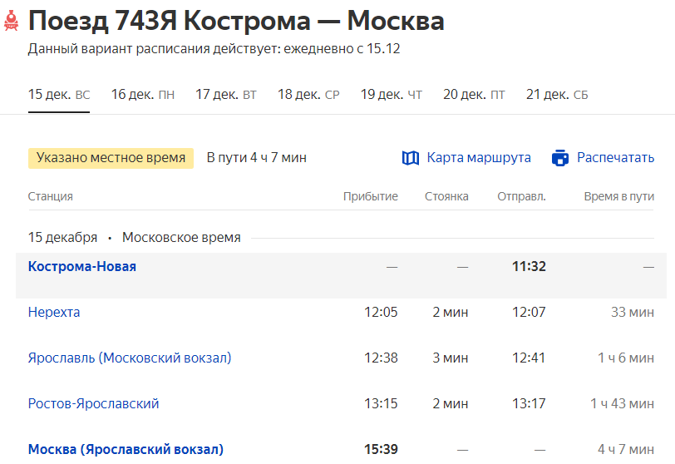
Task: Toggle the "Указано местное время" label
Action: [111, 158]
